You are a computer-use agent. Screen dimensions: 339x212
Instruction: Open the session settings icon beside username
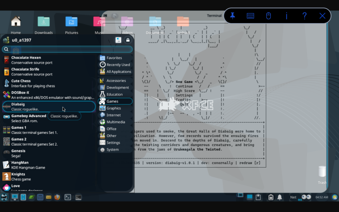click(118, 40)
